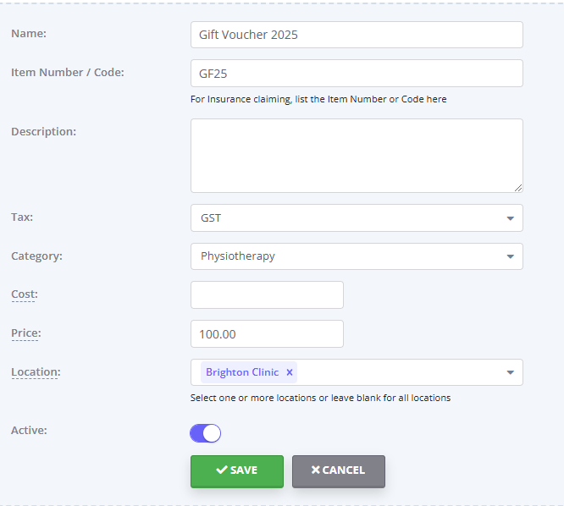Remove Brighton Clinic tag using its x icon

pyautogui.click(x=289, y=372)
